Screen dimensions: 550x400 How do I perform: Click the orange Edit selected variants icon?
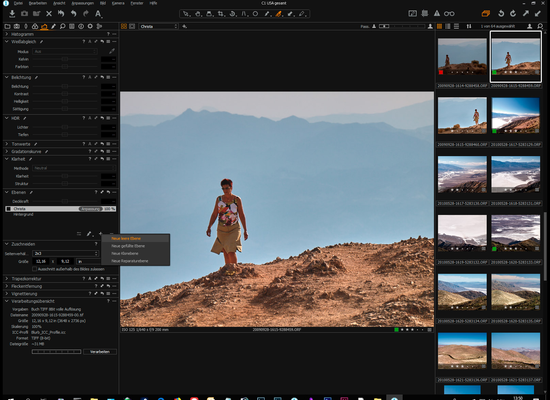point(486,13)
